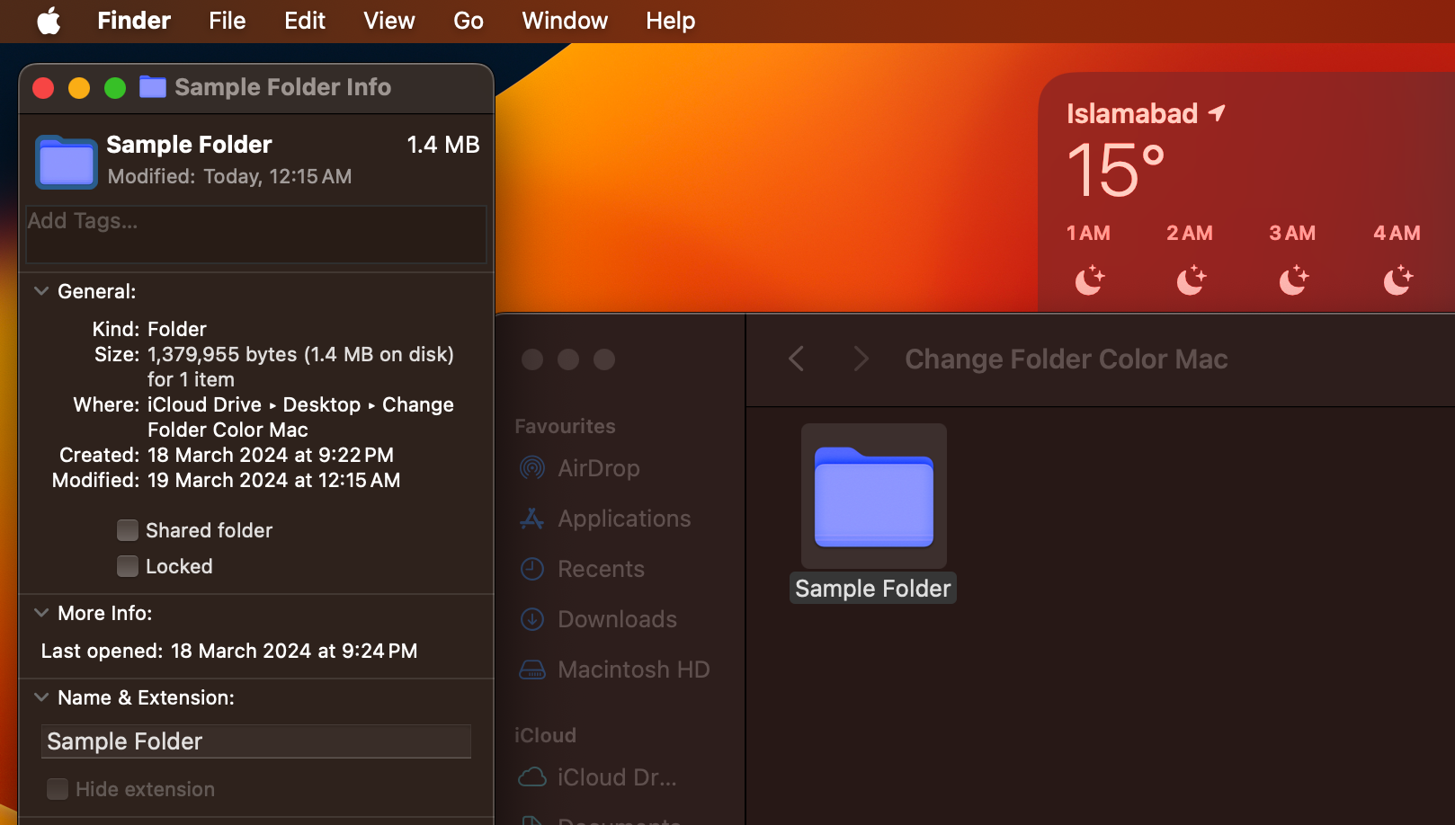Screen dimensions: 1455x825
Task: Click the Add Tags field
Action: [255, 234]
